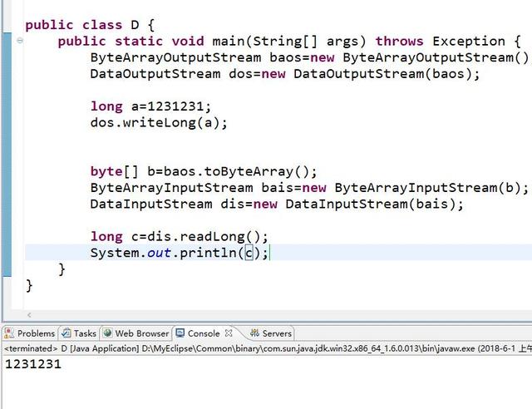
Task: Click the 'out' field in System.out
Action: (x=159, y=253)
